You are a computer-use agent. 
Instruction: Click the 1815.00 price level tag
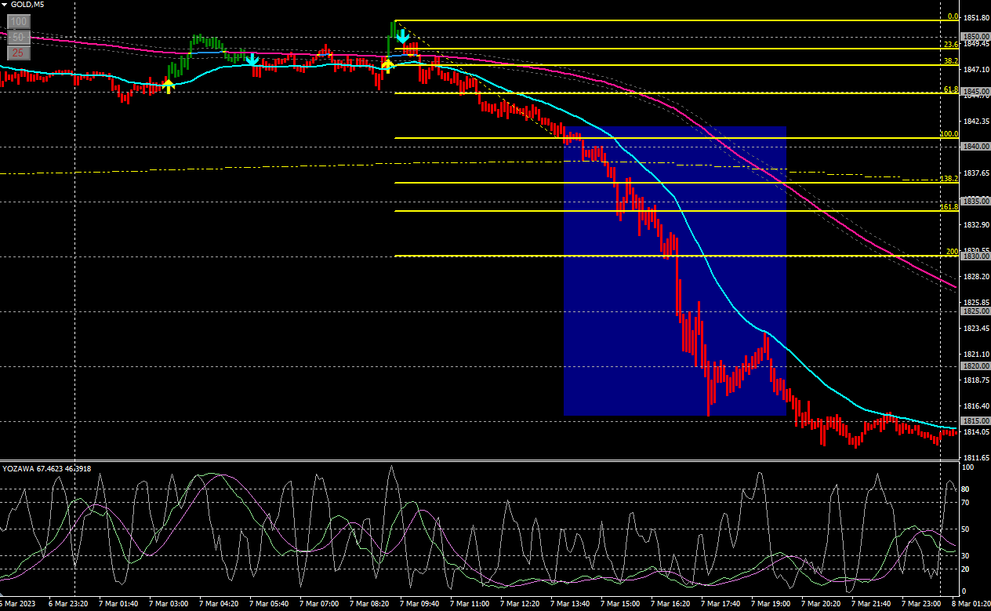[976, 421]
